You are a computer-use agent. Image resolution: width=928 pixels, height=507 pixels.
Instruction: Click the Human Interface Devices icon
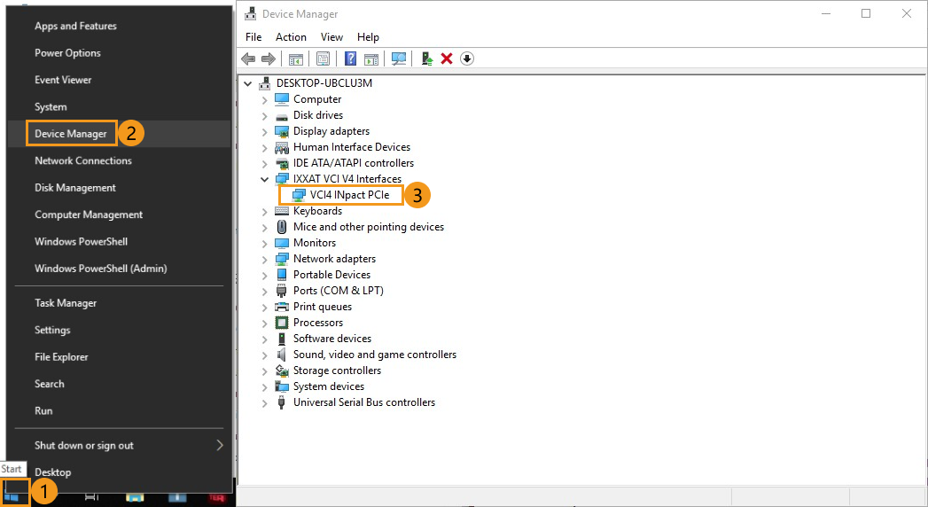click(x=282, y=147)
